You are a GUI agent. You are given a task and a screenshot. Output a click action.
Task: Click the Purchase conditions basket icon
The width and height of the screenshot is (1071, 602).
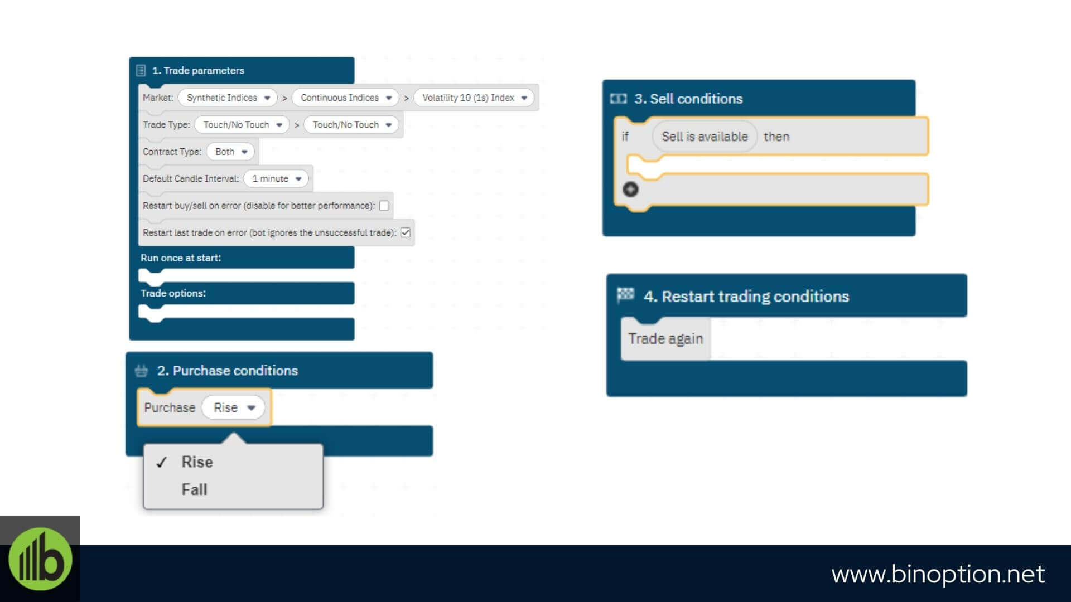pos(142,371)
